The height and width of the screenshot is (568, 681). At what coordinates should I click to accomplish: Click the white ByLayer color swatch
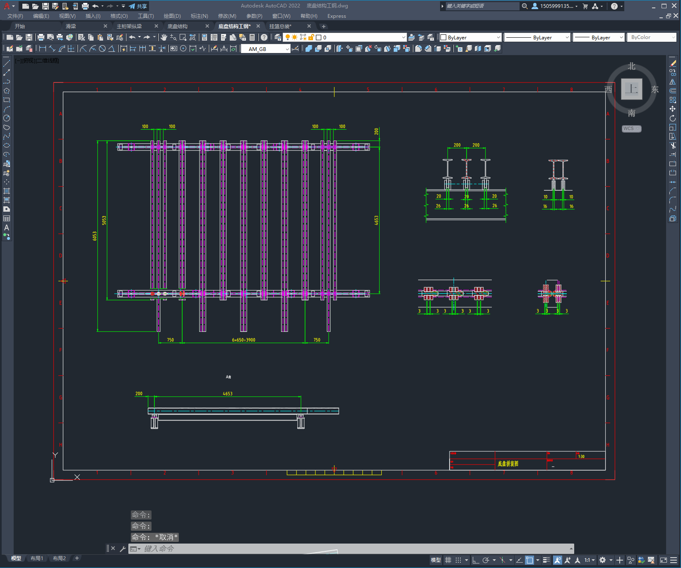[443, 37]
